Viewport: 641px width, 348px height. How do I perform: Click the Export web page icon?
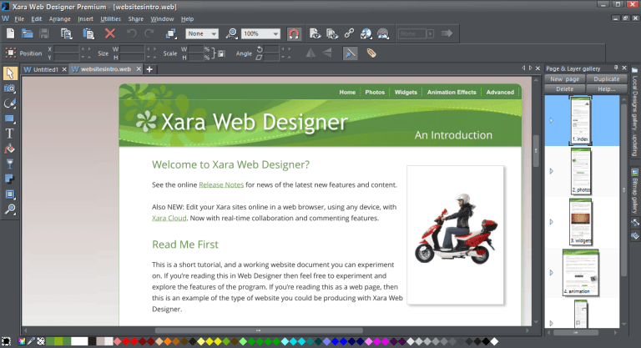tap(383, 33)
